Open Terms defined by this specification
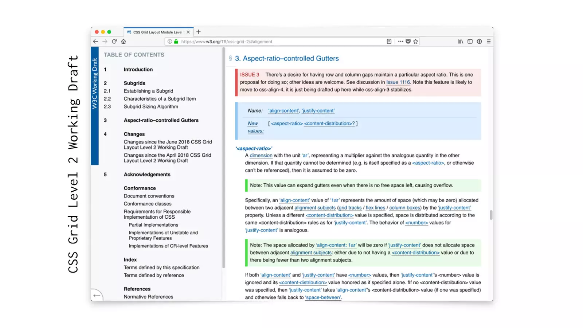Viewport: 583px width, 328px height. point(161,268)
